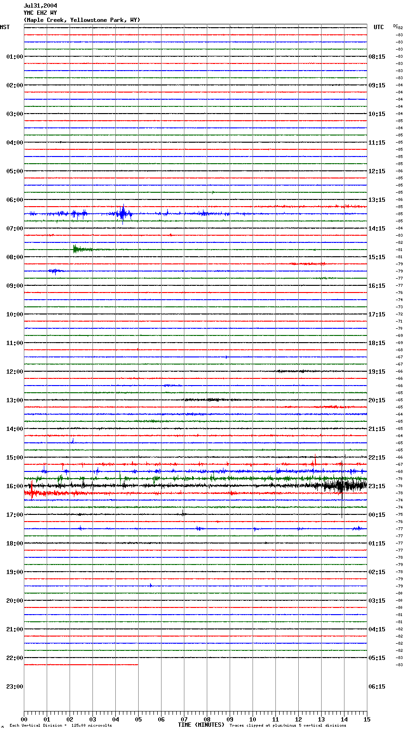Click the 08:15 UTC time label
Viewport: 405px width, 732px height.
click(x=377, y=57)
